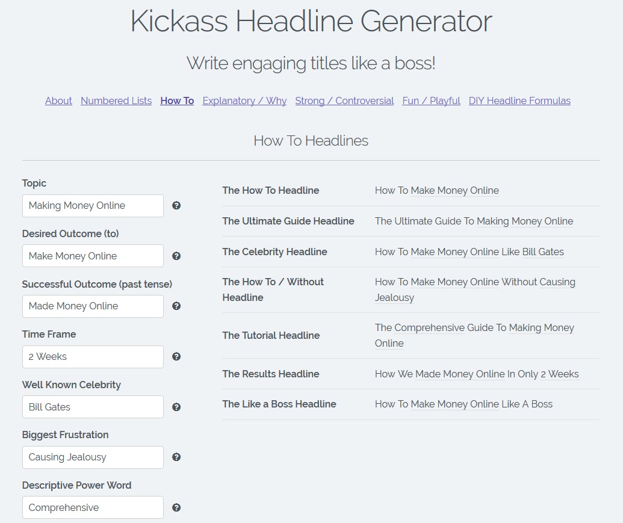The image size is (623, 523).
Task: Open the help tooltip next to Topic
Action: coord(176,205)
